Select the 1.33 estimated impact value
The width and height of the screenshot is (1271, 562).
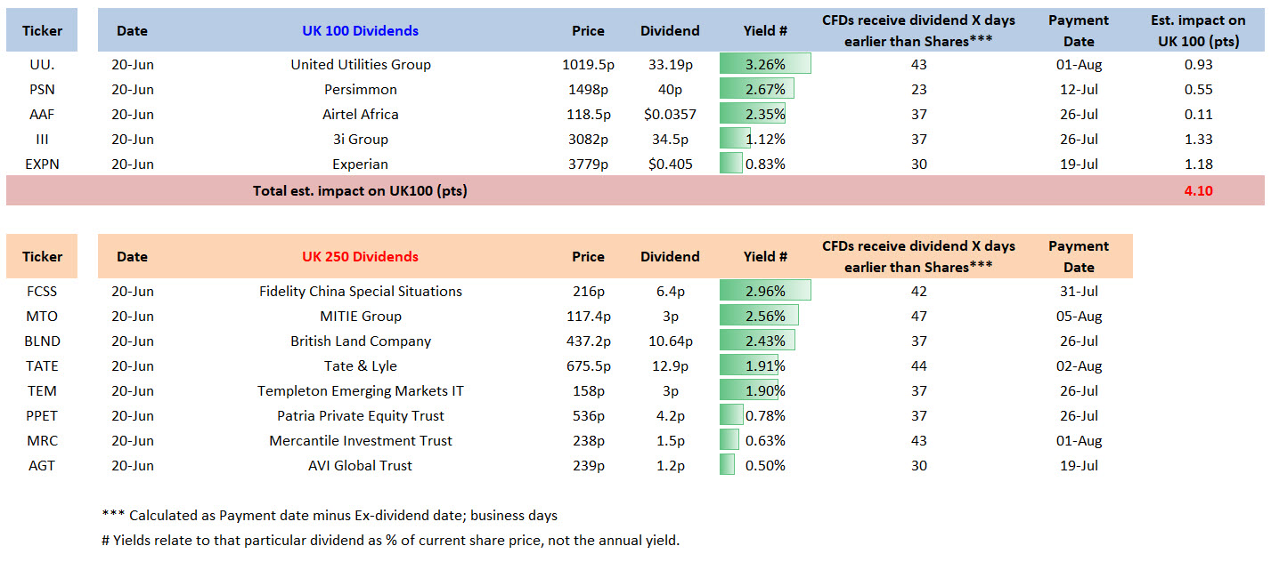click(x=1198, y=140)
